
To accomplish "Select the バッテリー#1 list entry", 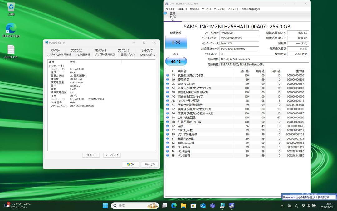I will pos(56,66).
